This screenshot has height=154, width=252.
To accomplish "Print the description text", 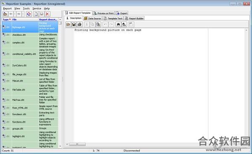I will pos(79,24).
